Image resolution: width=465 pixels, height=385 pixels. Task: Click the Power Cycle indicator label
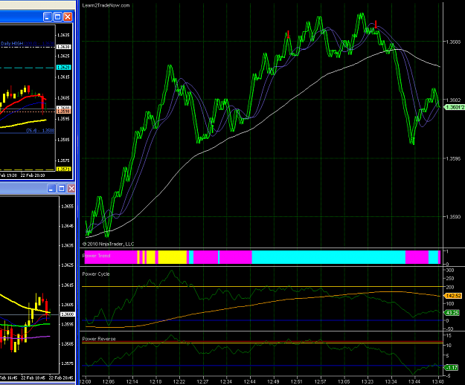coord(96,274)
